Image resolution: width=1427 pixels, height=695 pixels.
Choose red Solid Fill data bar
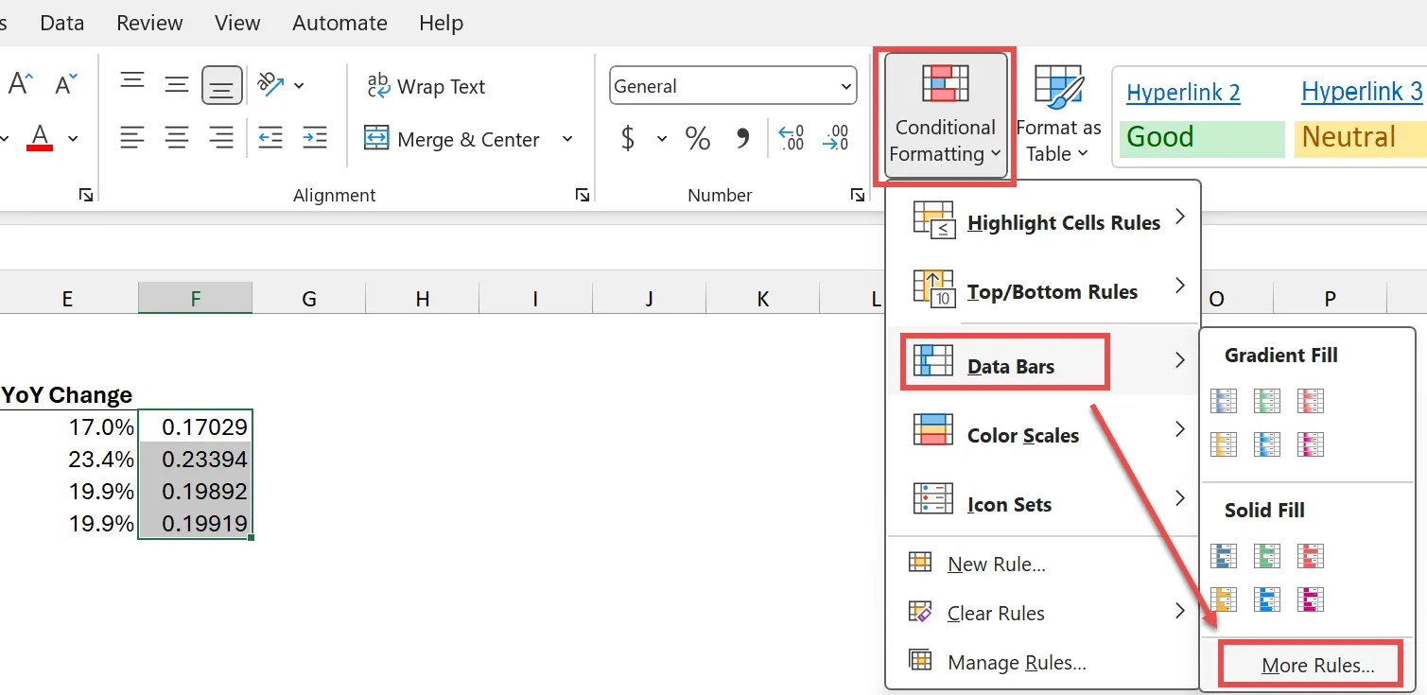tap(1311, 556)
